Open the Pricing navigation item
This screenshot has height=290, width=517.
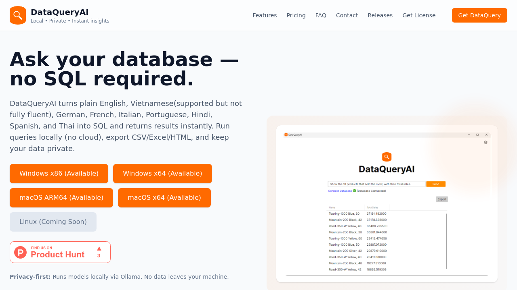(296, 15)
